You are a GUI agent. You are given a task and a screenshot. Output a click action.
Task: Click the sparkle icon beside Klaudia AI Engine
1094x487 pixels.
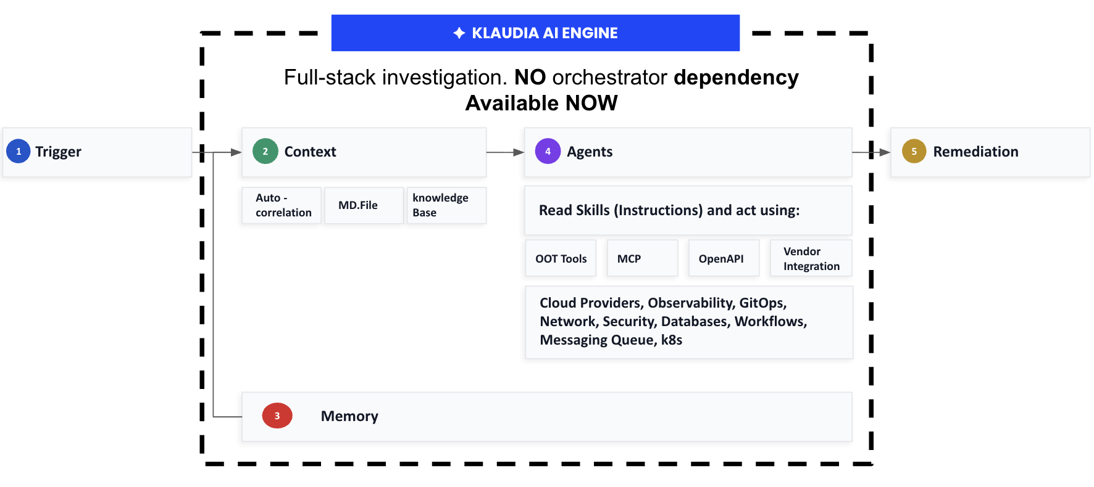click(459, 33)
